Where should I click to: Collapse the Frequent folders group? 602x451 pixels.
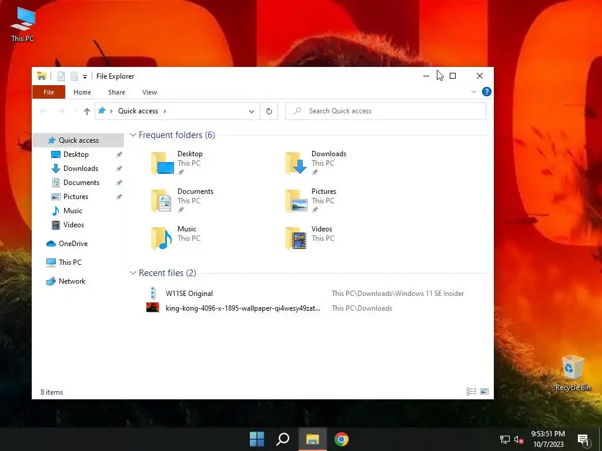coord(133,135)
